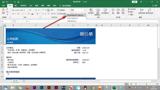Open the cell borders button

[23, 14]
